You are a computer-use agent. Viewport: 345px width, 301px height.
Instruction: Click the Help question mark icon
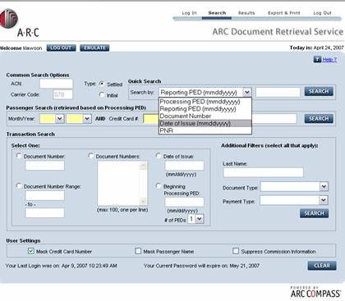click(317, 59)
